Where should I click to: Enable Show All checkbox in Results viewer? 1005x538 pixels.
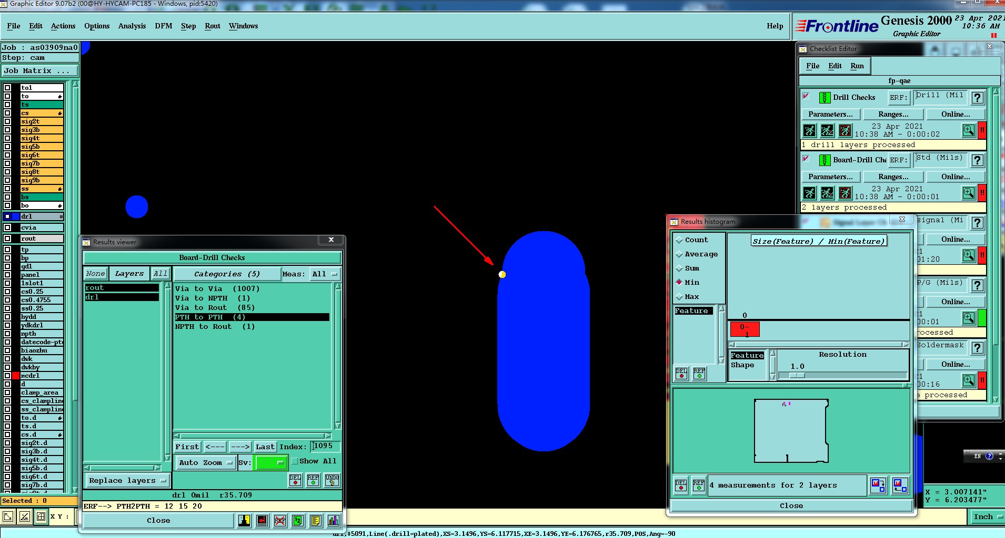click(295, 461)
